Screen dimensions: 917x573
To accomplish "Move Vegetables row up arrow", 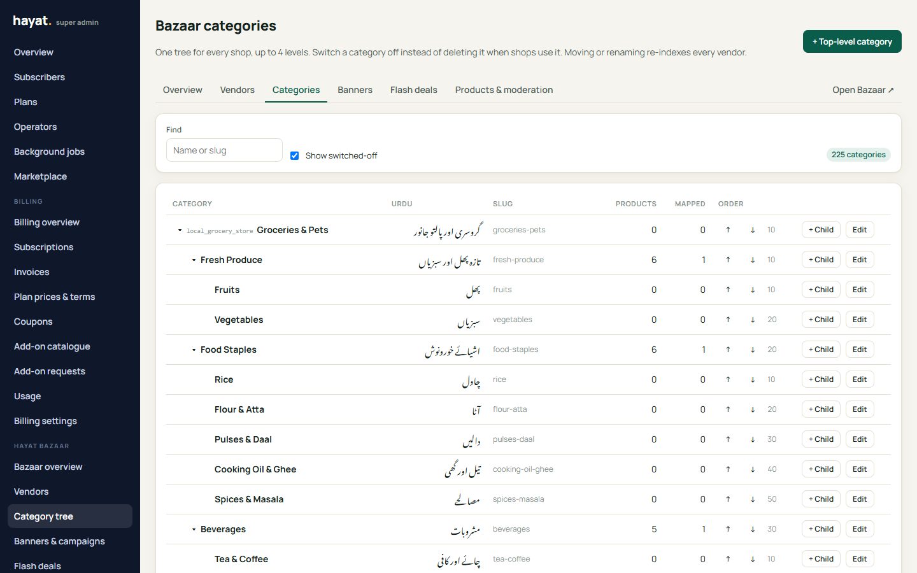I will [x=728, y=320].
